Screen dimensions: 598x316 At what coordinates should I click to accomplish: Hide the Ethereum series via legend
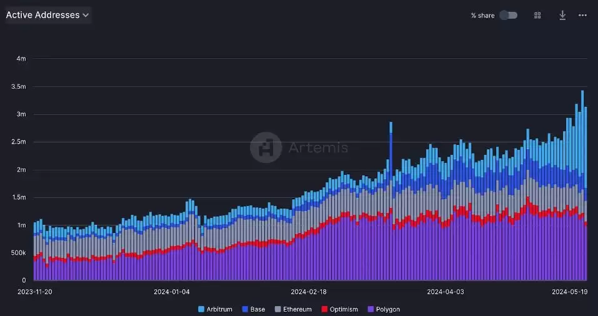coord(293,309)
